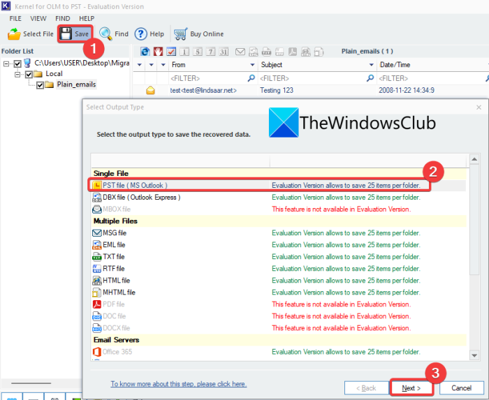Click the Next button in dialog

tap(411, 388)
